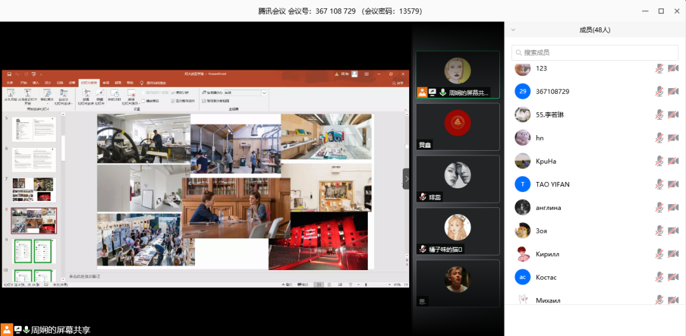Open the Slide Show ribbon tab
Viewport: 686px width, 336px height.
[x=88, y=82]
